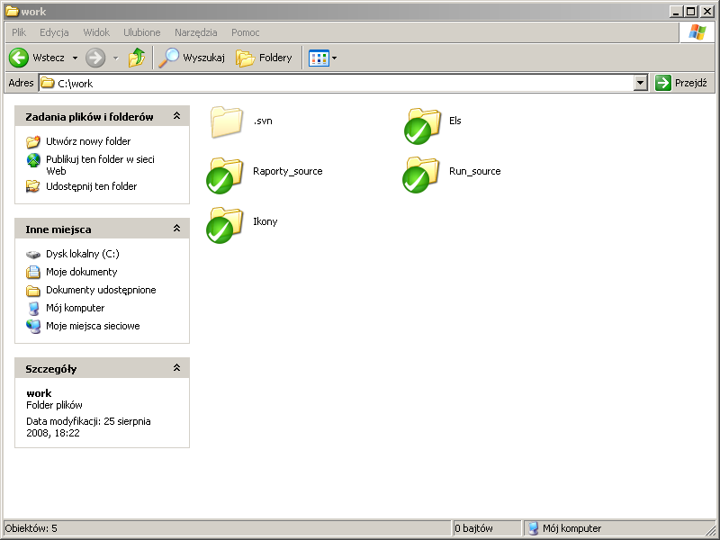
Task: Click the Foldery toolbar label
Action: pos(275,58)
